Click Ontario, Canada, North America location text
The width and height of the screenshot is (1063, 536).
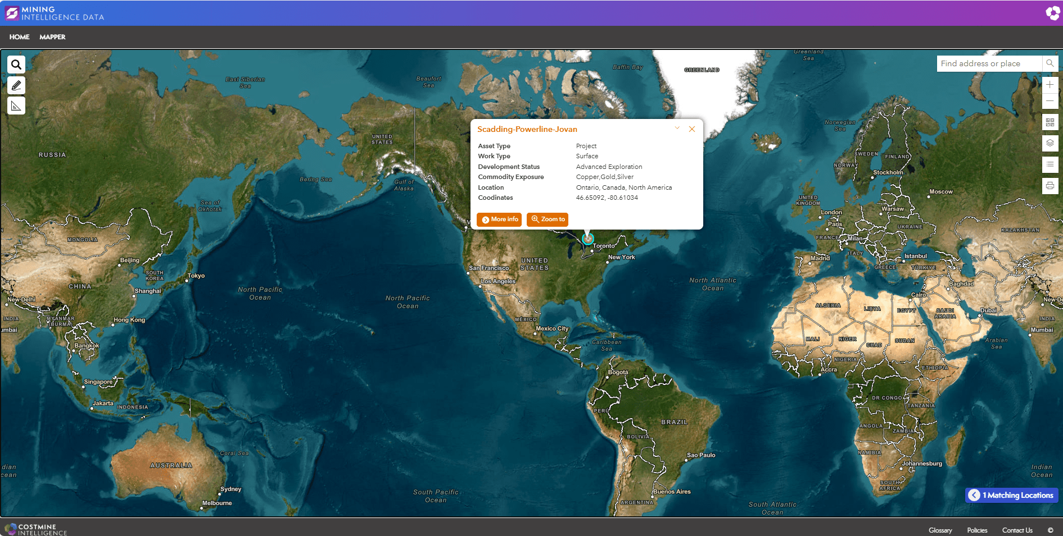tap(624, 187)
